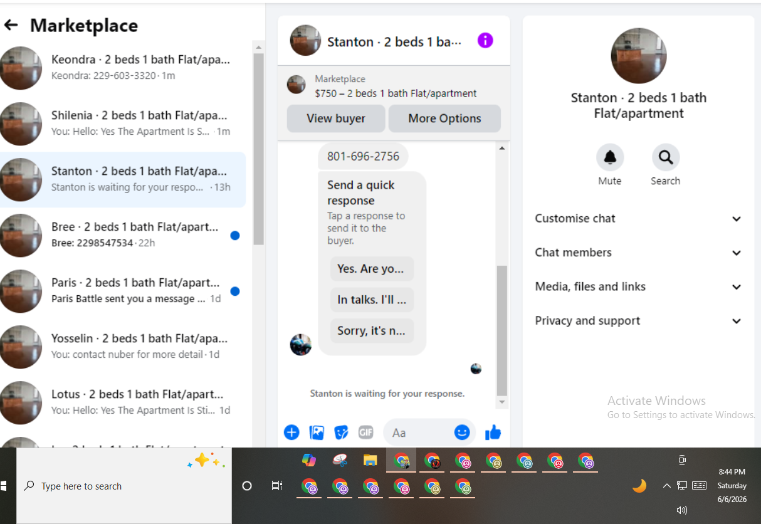Click the small seen-receipt avatar
The height and width of the screenshot is (524, 761).
(x=476, y=369)
